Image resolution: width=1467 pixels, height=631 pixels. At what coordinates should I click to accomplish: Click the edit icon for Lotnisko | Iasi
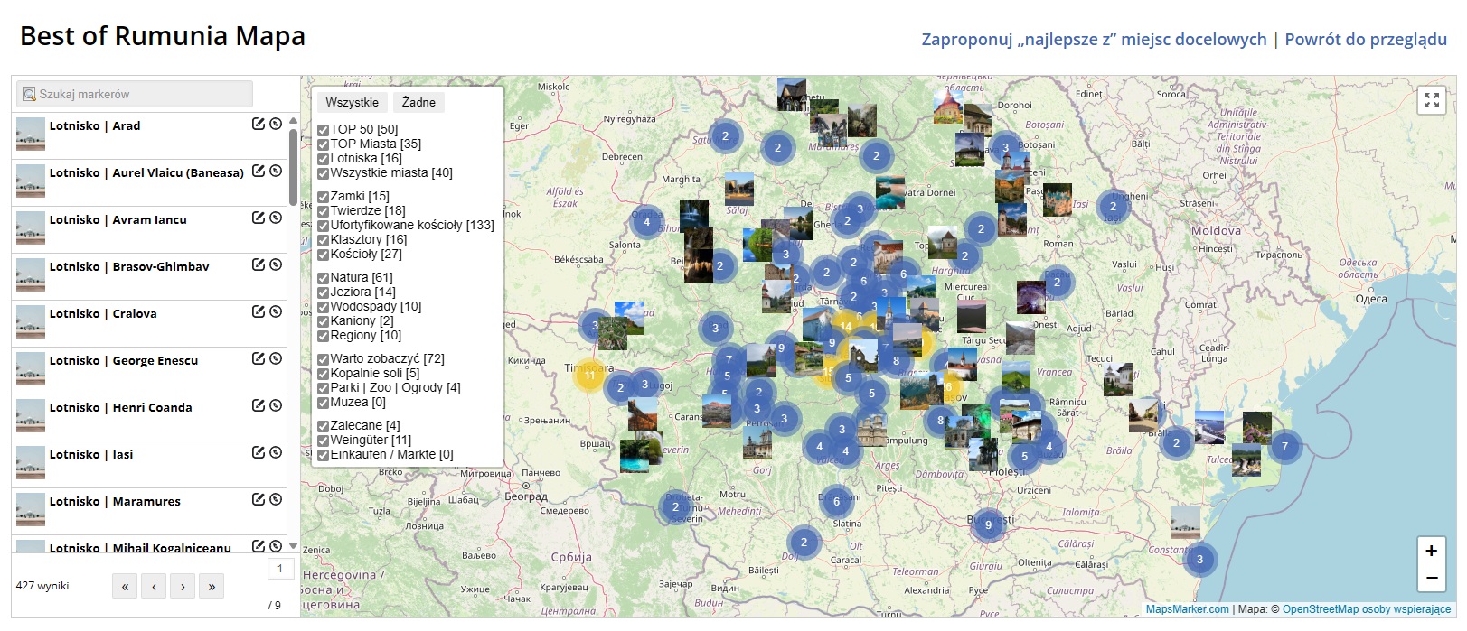tap(259, 452)
